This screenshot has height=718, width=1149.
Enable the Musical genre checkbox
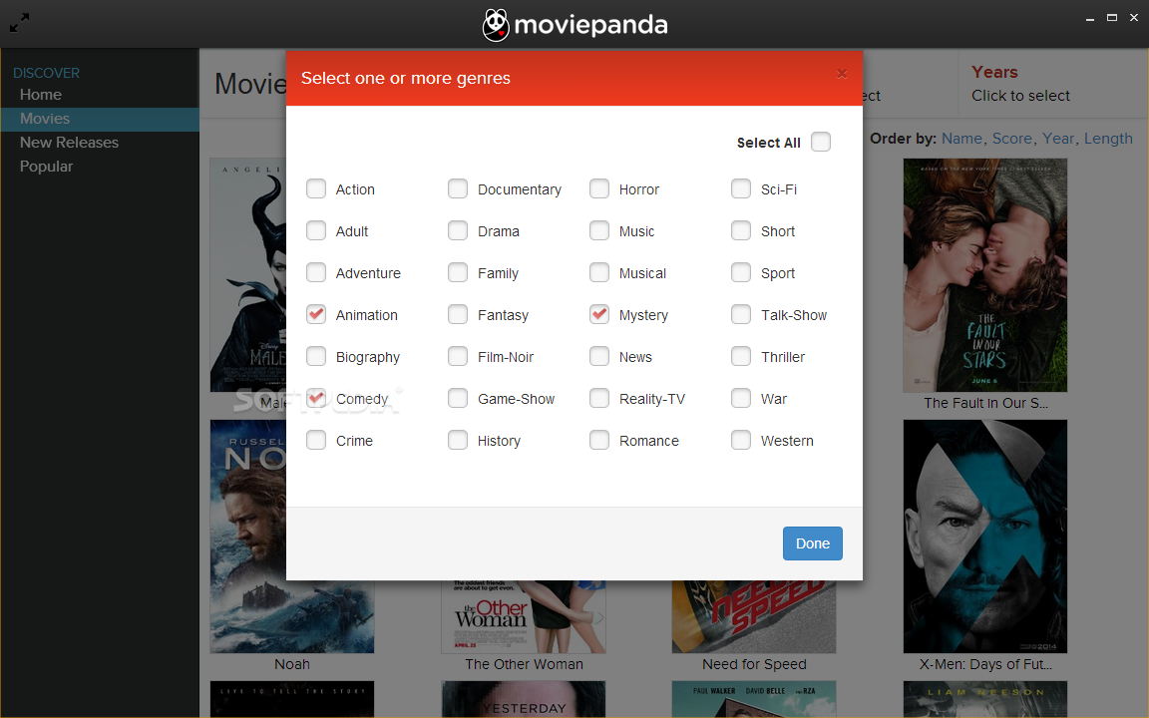click(599, 272)
